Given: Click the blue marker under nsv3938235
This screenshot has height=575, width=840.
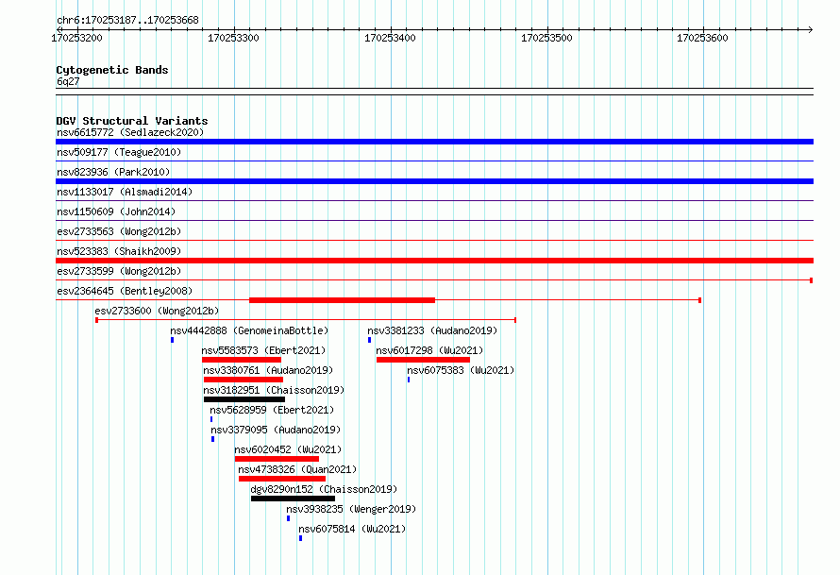Looking at the screenshot, I should pos(288,518).
